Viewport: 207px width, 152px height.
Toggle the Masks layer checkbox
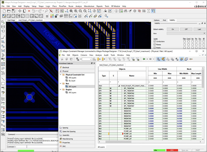pyautogui.click(x=154, y=47)
